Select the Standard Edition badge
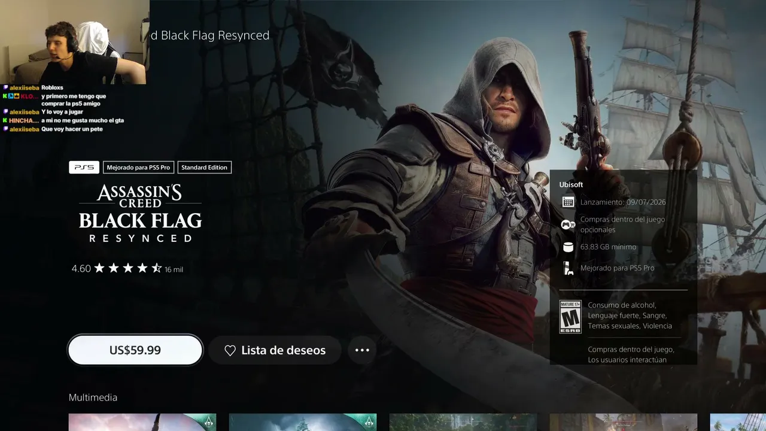The width and height of the screenshot is (766, 431). (x=204, y=168)
